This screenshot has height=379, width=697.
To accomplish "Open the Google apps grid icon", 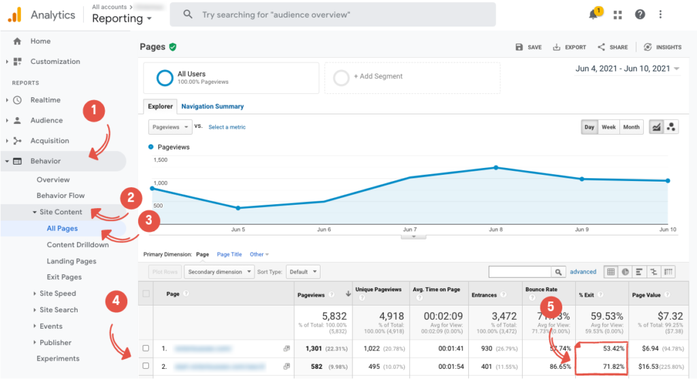I will (x=617, y=15).
